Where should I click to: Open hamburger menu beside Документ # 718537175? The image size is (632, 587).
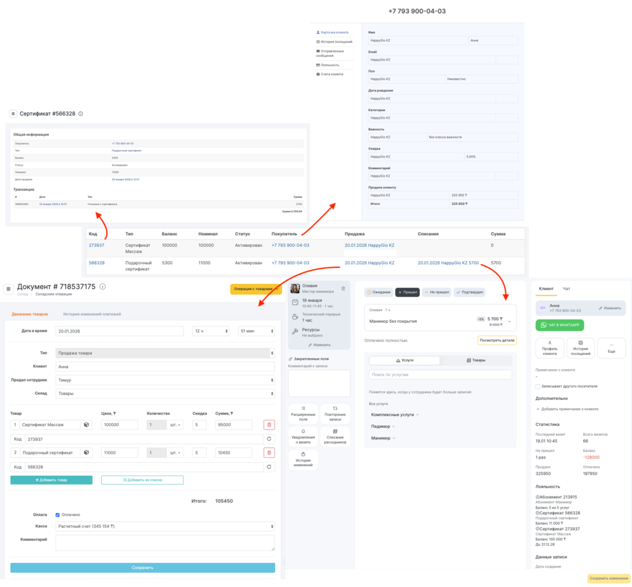pyautogui.click(x=9, y=288)
